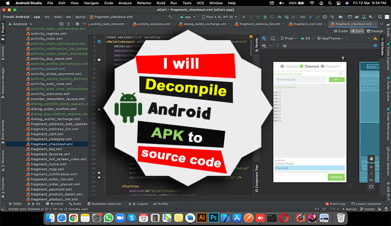
Task: Switch to the fragment_cart.xml tab
Action: pyautogui.click(x=309, y=24)
